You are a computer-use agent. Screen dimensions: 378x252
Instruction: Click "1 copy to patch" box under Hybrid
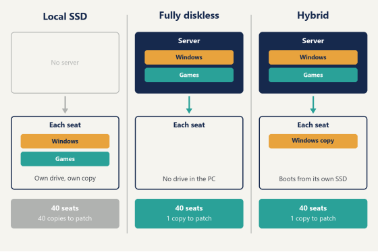point(313,214)
